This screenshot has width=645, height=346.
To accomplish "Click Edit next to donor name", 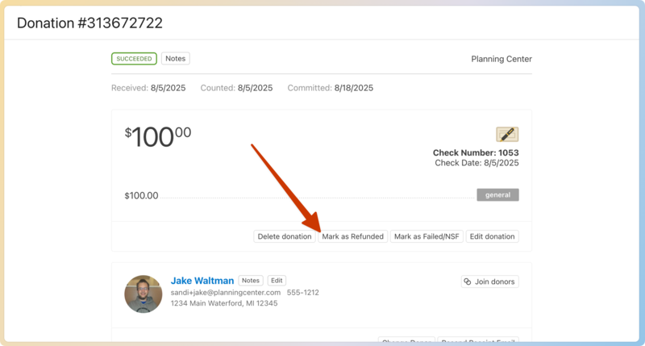I will pyautogui.click(x=277, y=281).
